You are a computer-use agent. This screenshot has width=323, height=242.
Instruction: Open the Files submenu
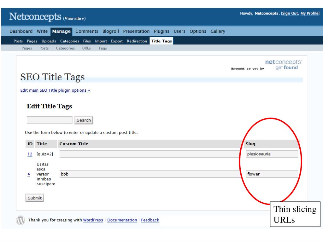tap(87, 41)
